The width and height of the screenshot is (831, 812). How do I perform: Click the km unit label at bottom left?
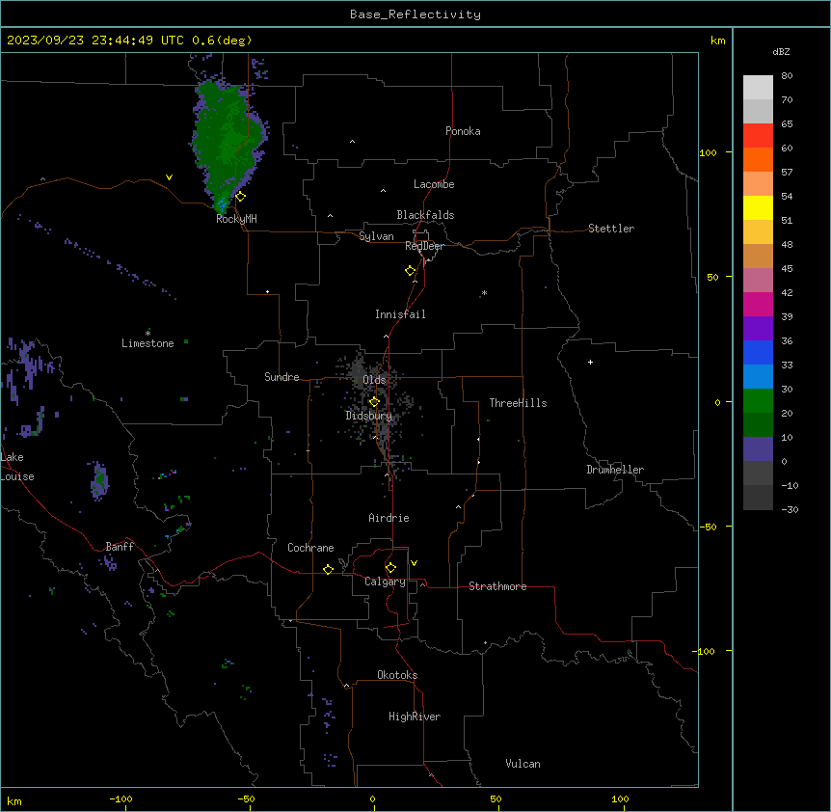click(x=13, y=800)
